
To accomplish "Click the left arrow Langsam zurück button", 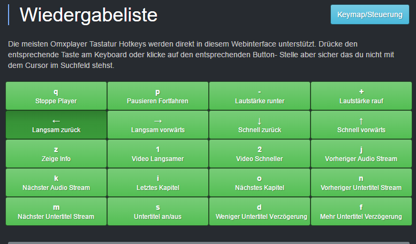I will (56, 125).
